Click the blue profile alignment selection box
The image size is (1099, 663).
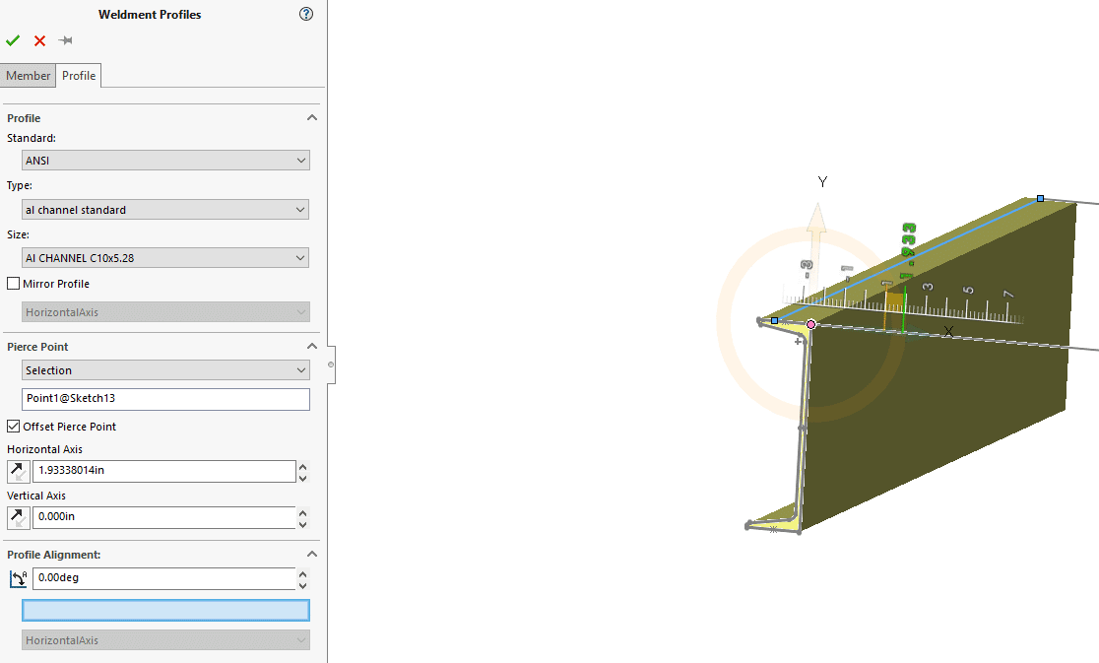click(x=165, y=610)
